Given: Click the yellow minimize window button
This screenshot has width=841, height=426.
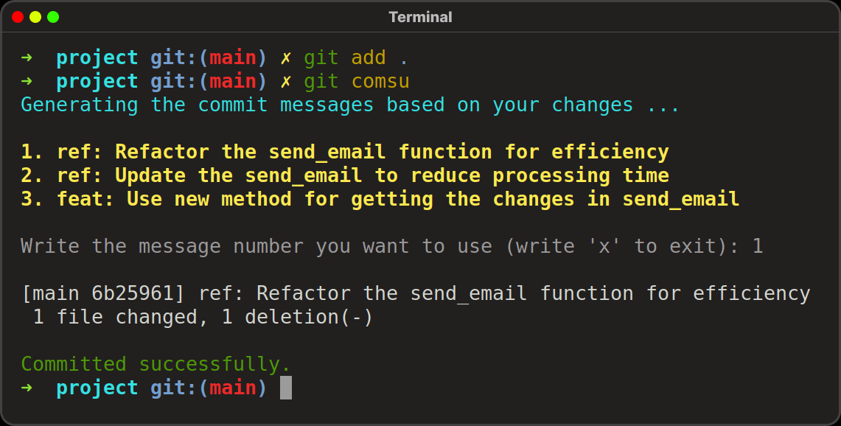Looking at the screenshot, I should pyautogui.click(x=35, y=17).
